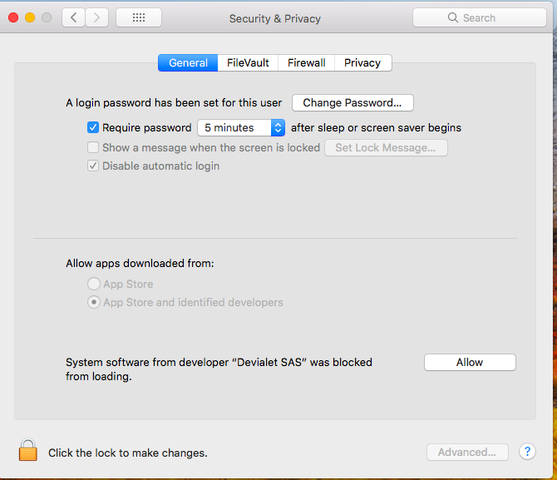
Task: Open the Privacy tab
Action: click(x=362, y=62)
